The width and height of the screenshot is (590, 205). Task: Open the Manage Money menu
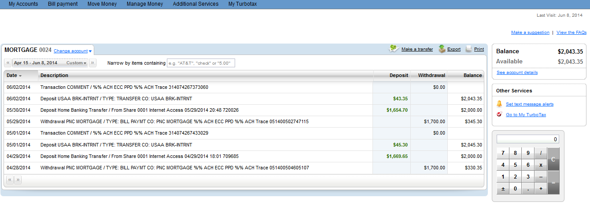145,4
